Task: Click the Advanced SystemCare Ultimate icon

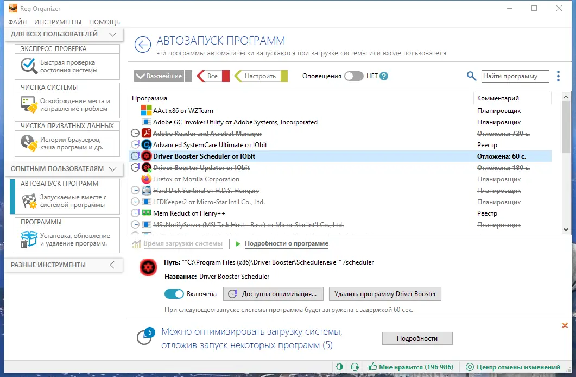Action: 146,144
